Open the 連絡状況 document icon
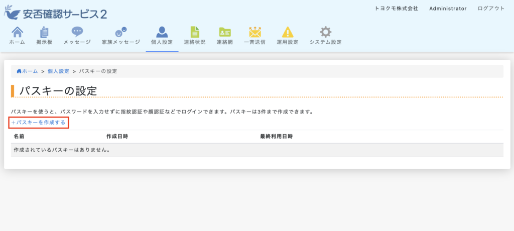The height and width of the screenshot is (231, 514). coord(195,32)
